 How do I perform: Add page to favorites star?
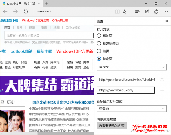click(124, 11)
